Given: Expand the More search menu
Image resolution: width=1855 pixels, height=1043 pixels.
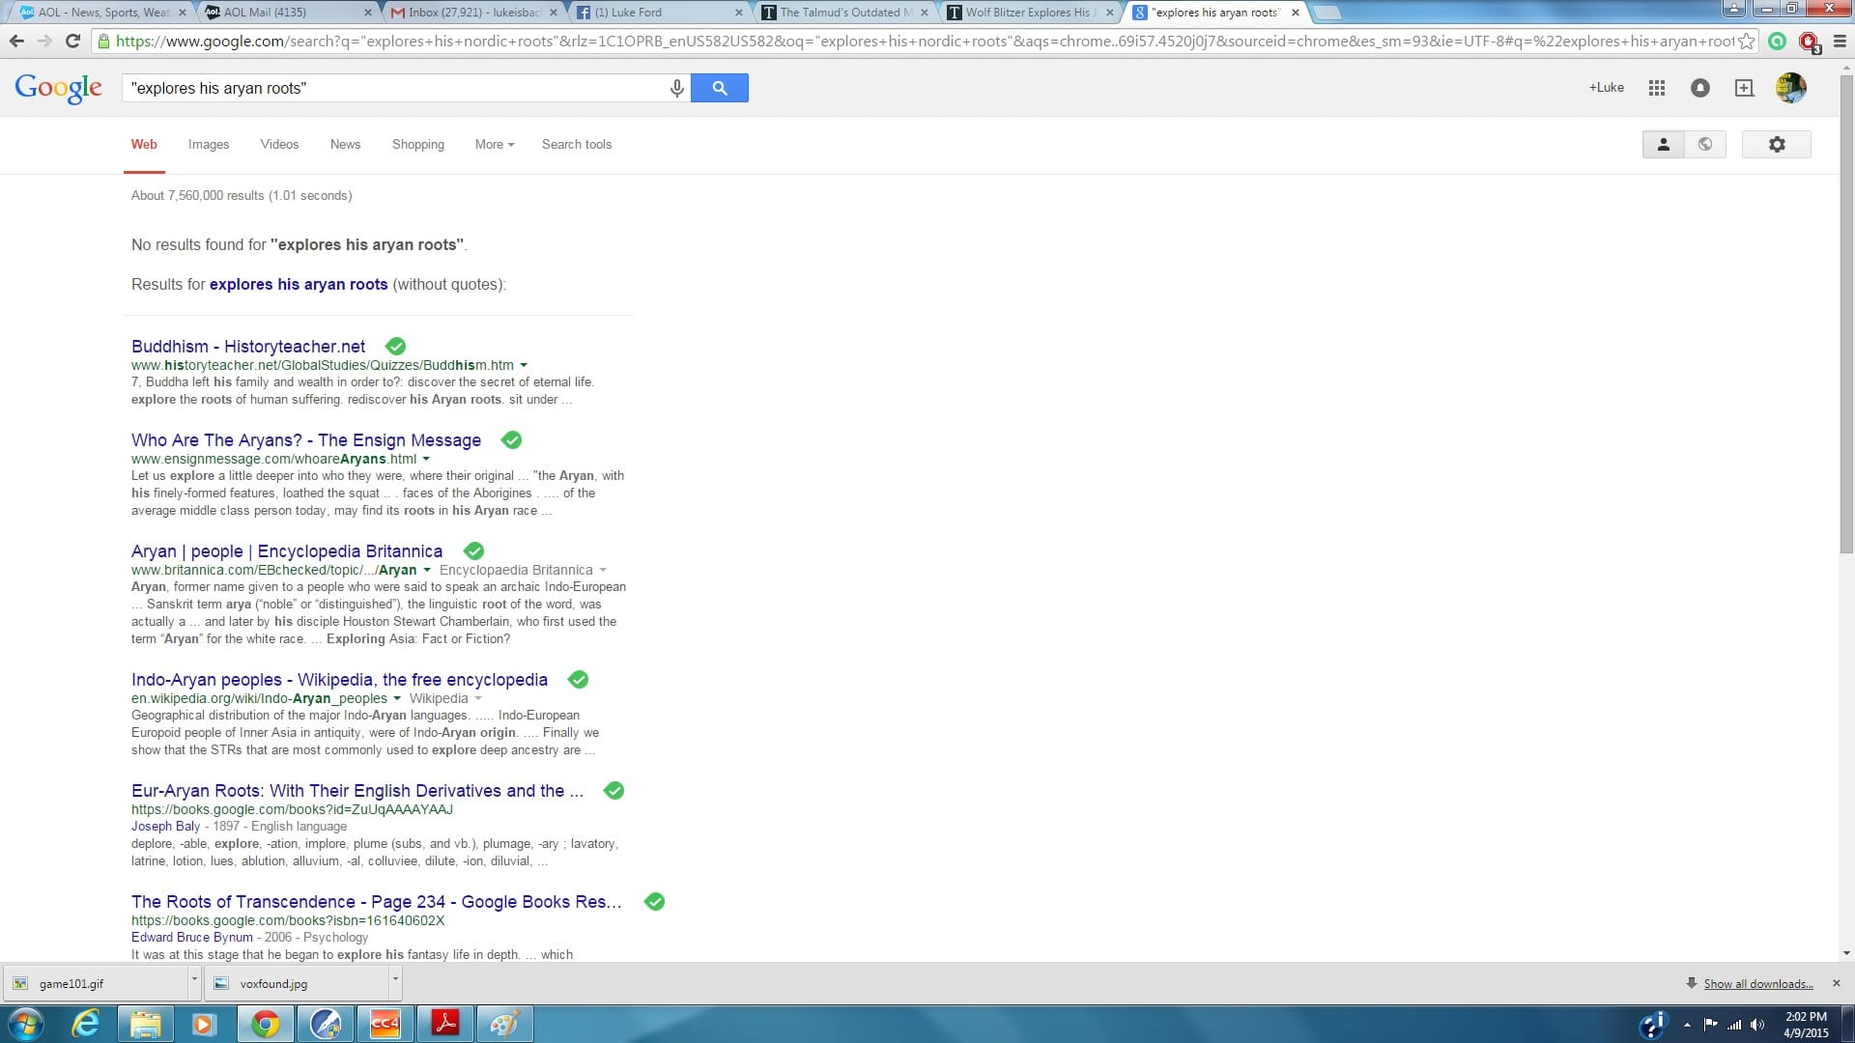Looking at the screenshot, I should tap(495, 144).
